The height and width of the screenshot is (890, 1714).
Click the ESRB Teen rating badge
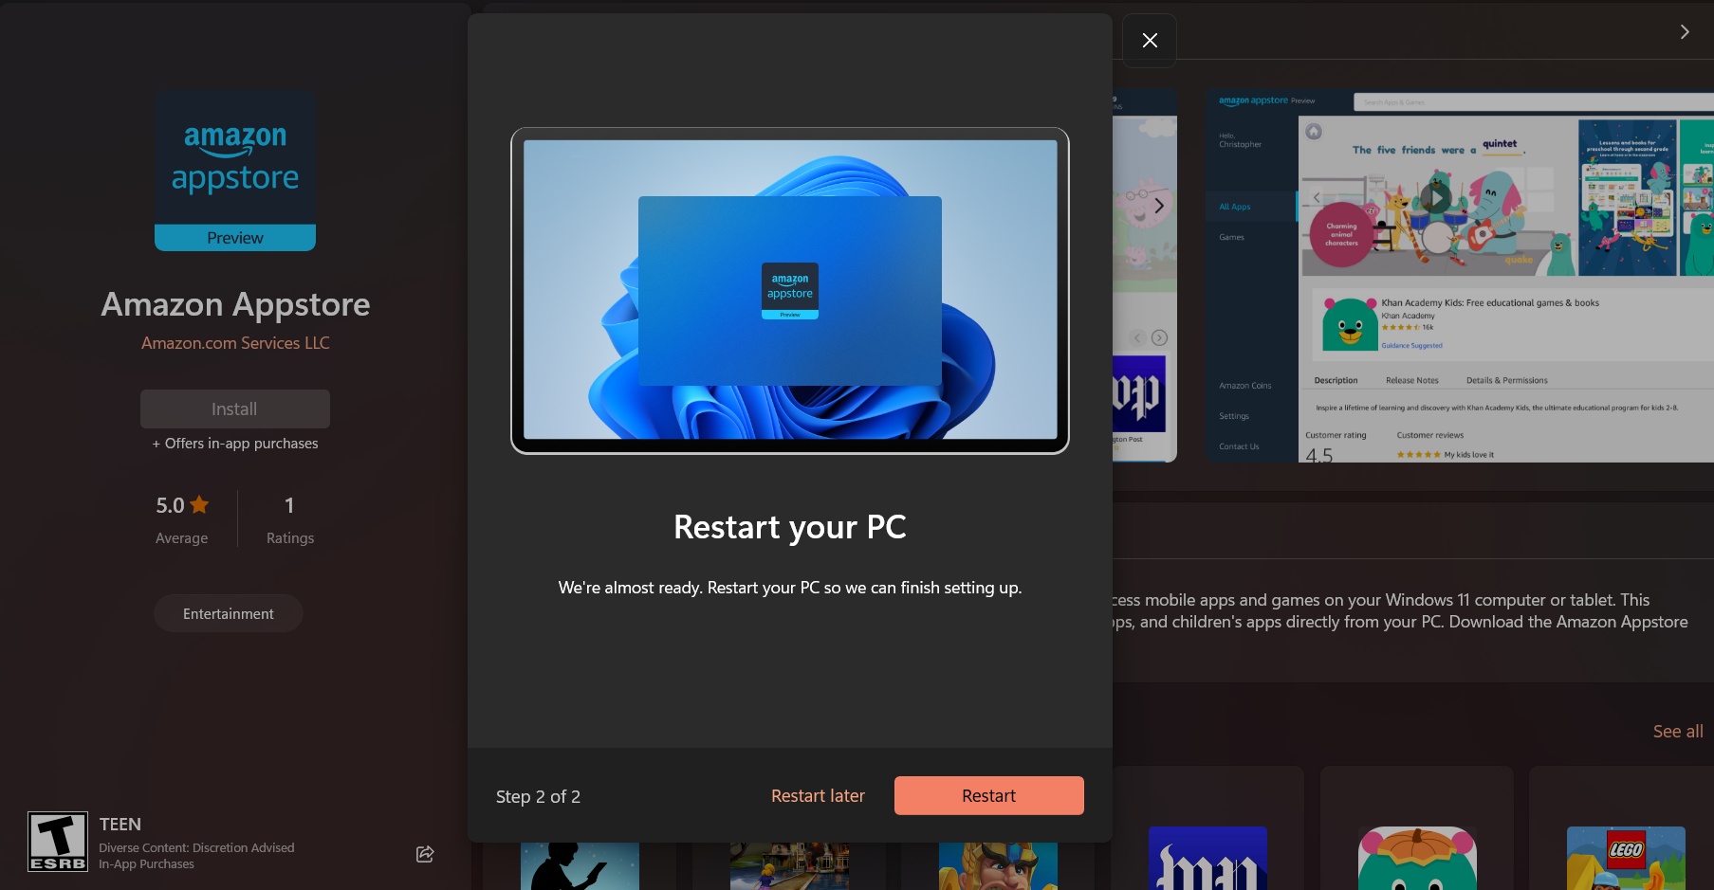tap(58, 842)
